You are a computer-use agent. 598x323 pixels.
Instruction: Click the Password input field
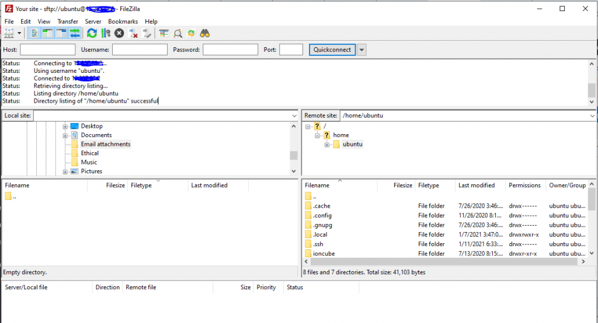pos(230,50)
